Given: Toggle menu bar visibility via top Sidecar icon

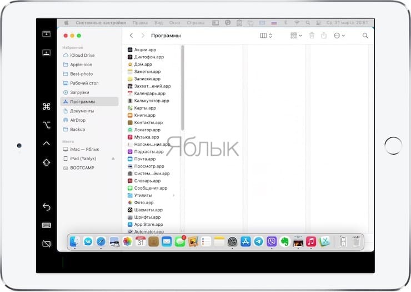Looking at the screenshot, I should click(x=47, y=34).
